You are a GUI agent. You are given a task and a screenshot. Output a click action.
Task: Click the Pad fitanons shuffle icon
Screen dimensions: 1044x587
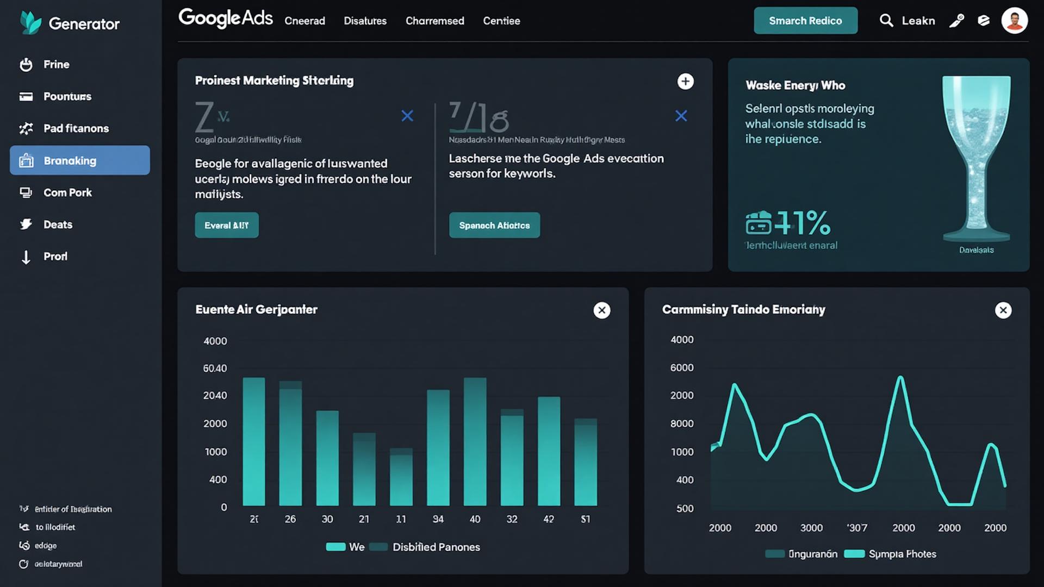coord(26,128)
